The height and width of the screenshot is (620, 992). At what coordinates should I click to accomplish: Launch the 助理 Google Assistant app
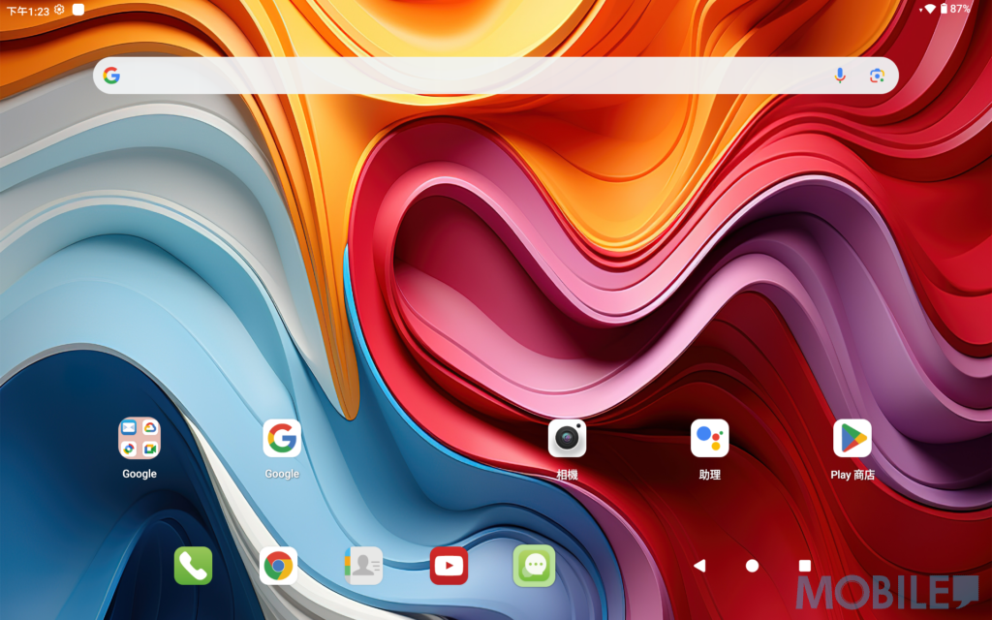coord(709,439)
